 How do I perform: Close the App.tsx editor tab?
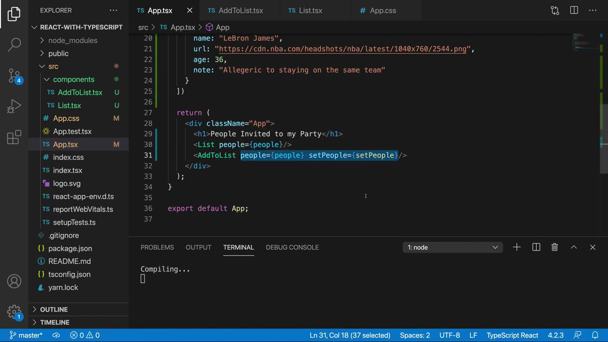[190, 10]
